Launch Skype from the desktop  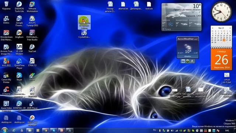pyautogui.click(x=19, y=76)
